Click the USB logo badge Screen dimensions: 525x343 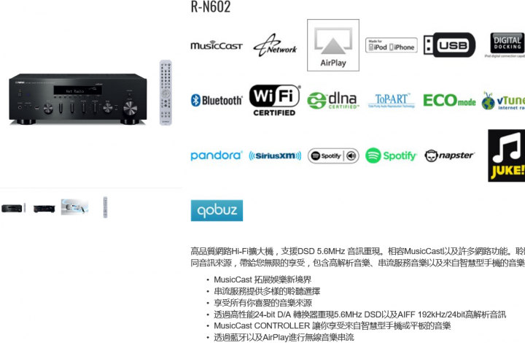449,45
